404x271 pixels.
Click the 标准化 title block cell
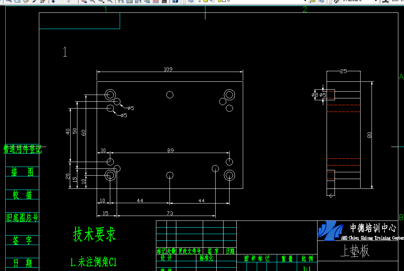[x=207, y=258]
